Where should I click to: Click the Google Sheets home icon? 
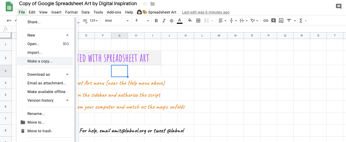coord(9,6)
